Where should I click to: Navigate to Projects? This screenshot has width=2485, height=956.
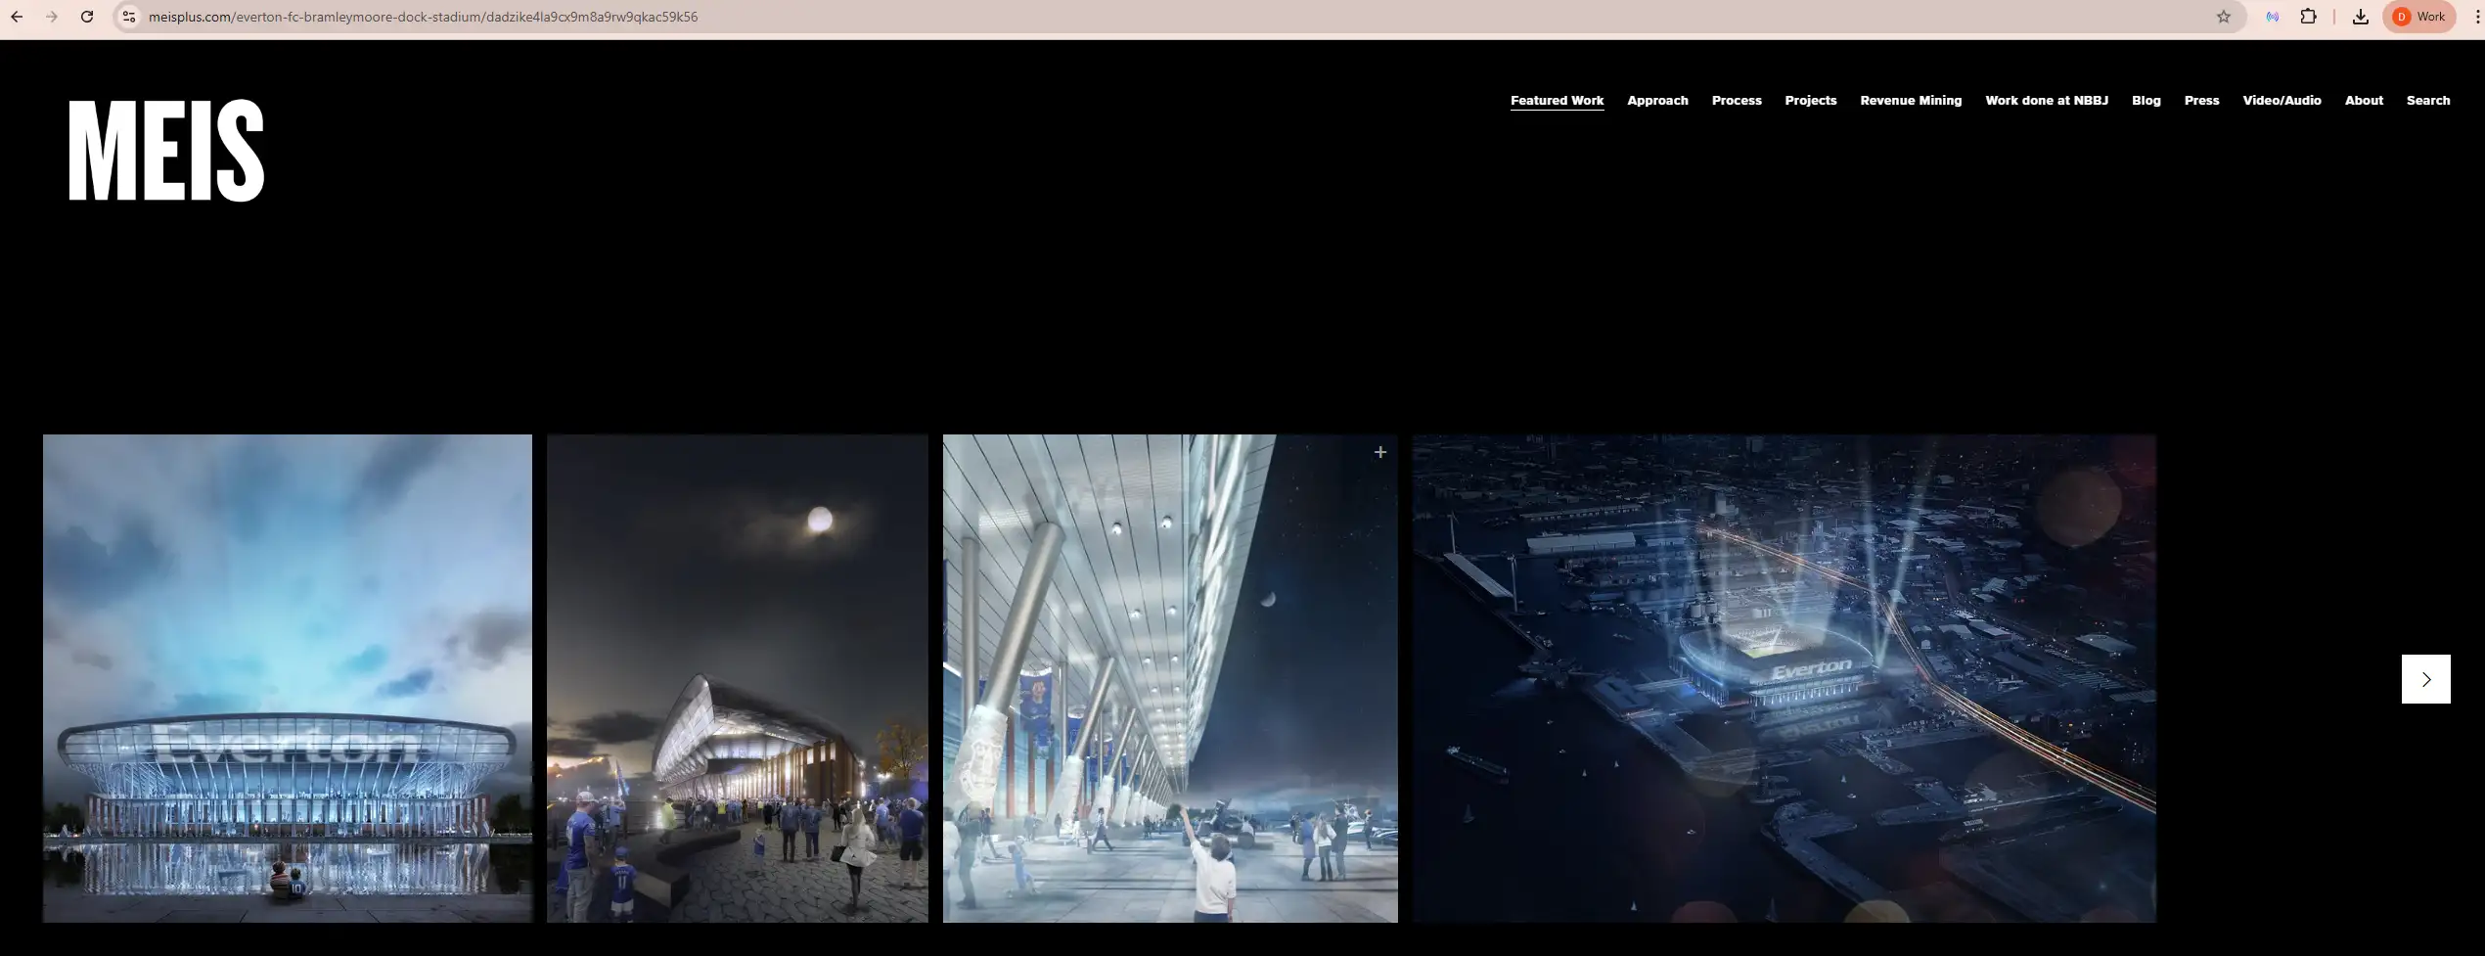coord(1810,101)
